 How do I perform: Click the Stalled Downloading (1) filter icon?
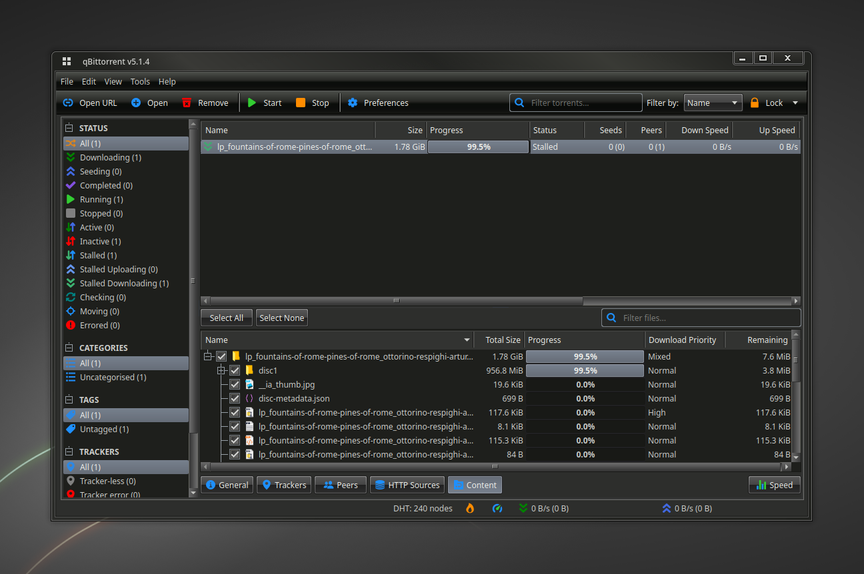coord(71,284)
